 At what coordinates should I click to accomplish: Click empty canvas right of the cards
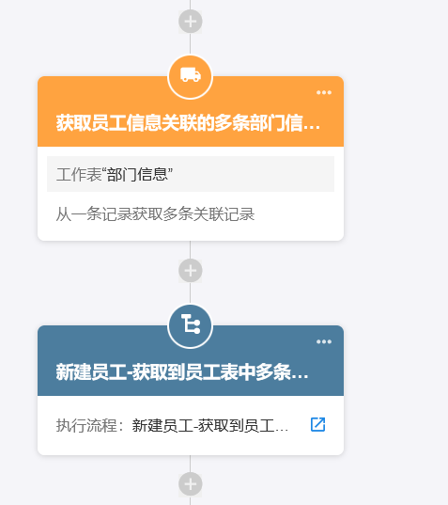click(x=395, y=258)
